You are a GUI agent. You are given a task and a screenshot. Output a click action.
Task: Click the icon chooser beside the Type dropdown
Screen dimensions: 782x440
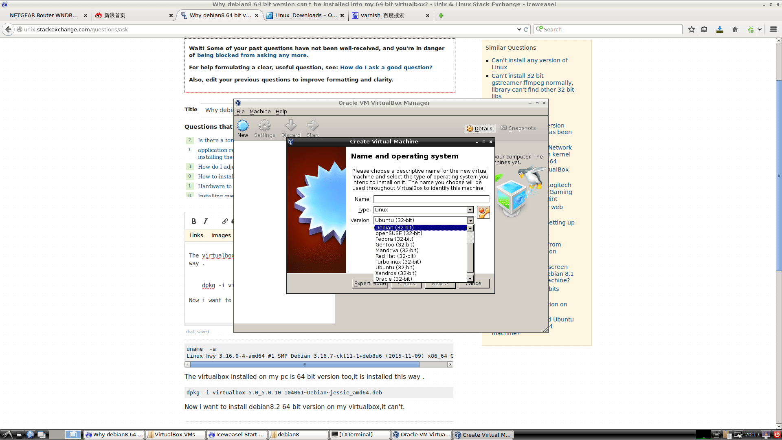483,212
